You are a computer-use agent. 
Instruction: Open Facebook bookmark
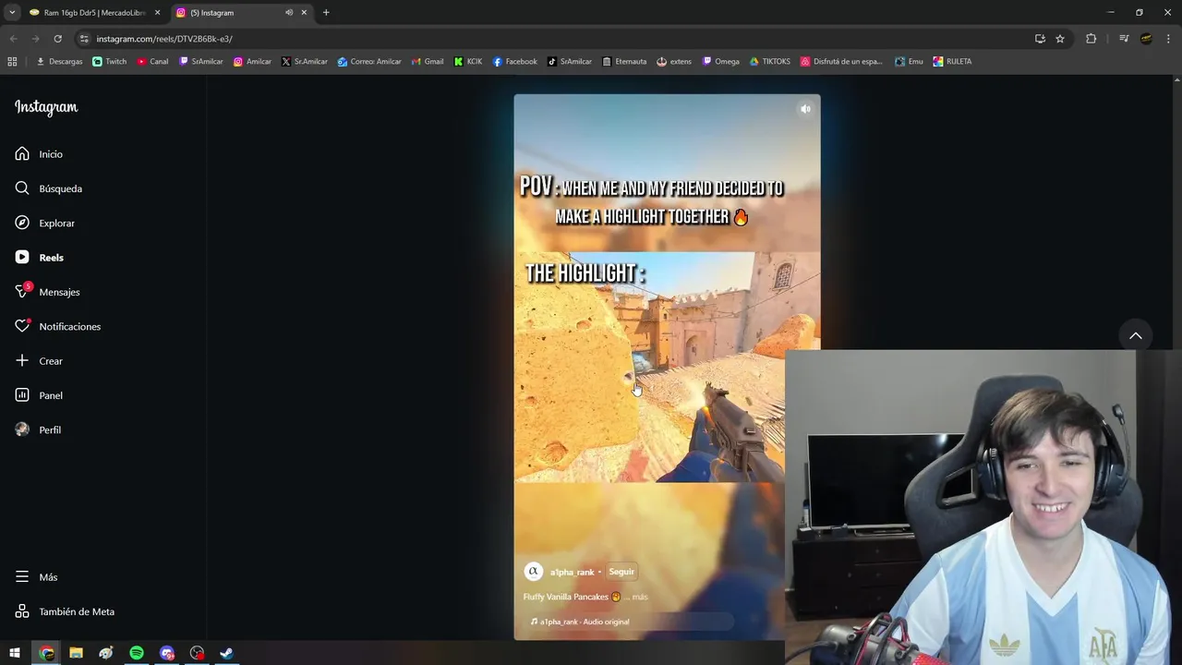pos(514,62)
